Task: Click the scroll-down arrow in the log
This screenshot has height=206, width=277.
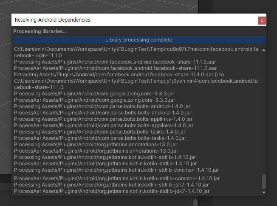Action: click(264, 192)
